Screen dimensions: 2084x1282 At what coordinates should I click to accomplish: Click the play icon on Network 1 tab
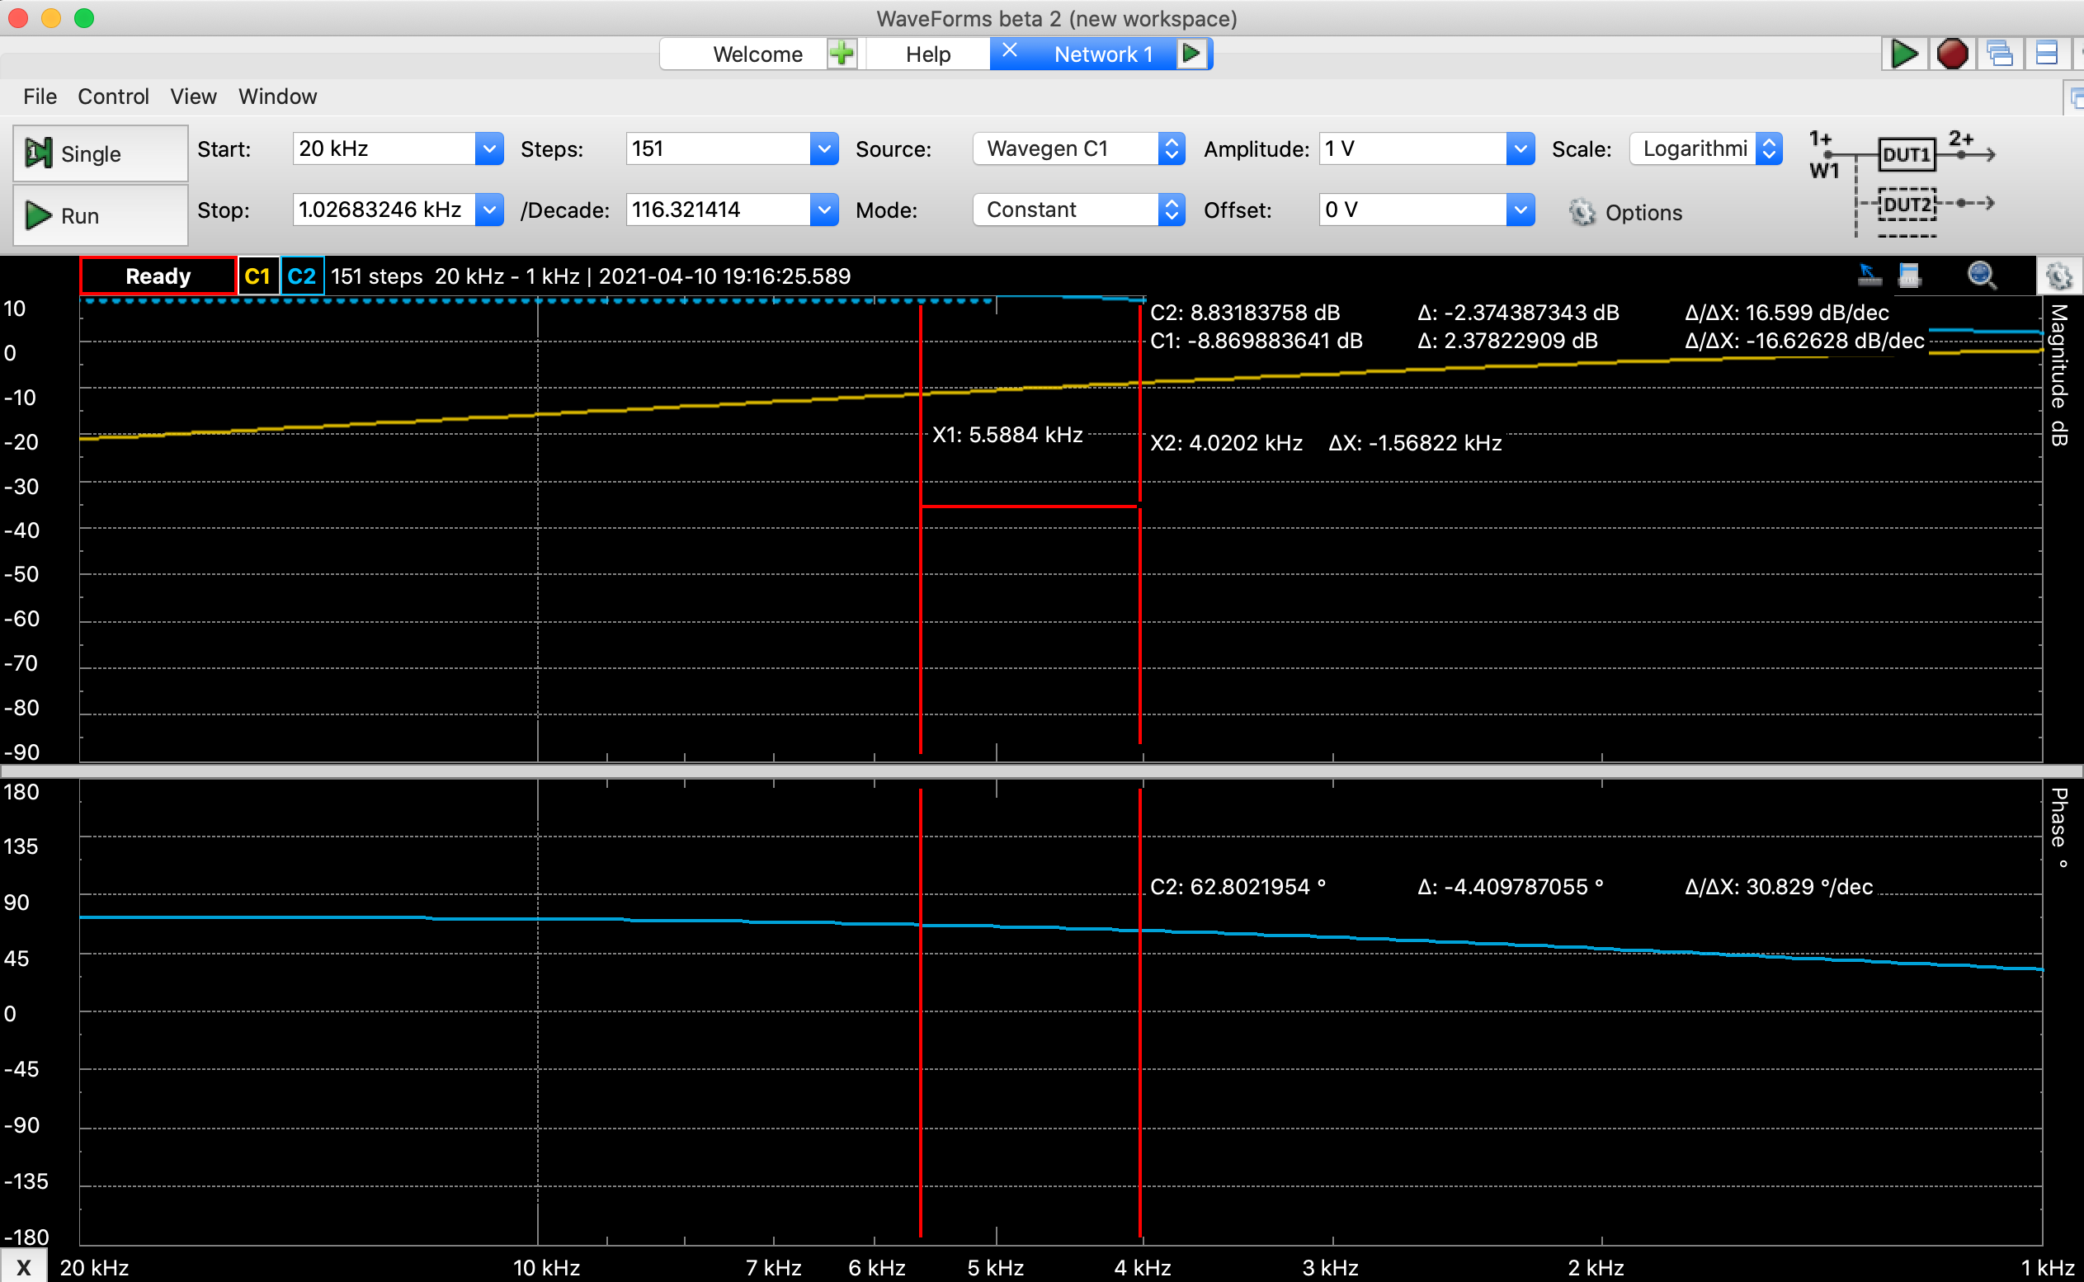pos(1191,54)
